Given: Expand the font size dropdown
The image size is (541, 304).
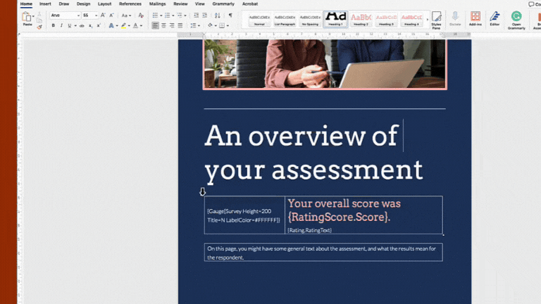Looking at the screenshot, I should (x=96, y=15).
